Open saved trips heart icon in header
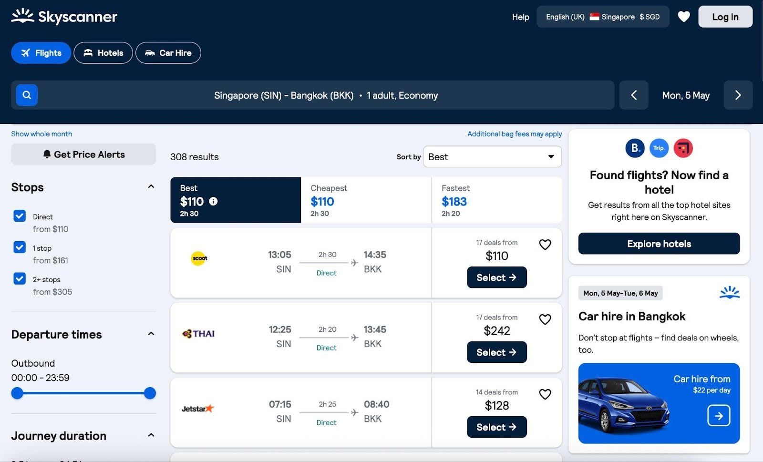The width and height of the screenshot is (763, 462). [684, 17]
